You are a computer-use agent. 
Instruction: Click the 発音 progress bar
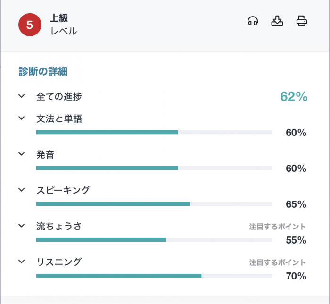154,168
